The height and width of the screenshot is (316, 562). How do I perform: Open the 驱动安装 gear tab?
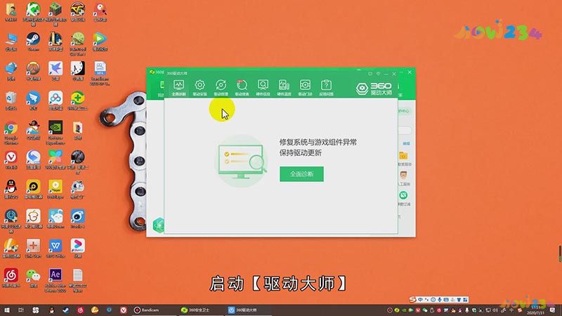tap(200, 88)
